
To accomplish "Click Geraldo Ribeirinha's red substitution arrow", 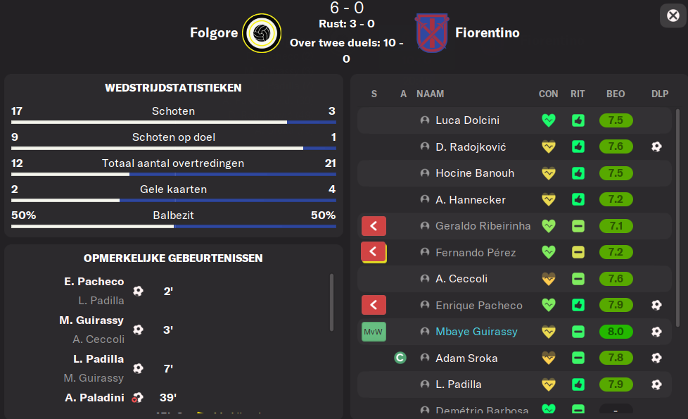I will point(374,226).
